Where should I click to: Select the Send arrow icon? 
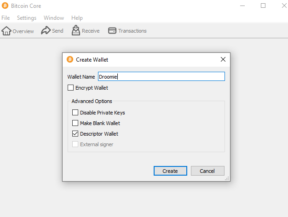(46, 30)
